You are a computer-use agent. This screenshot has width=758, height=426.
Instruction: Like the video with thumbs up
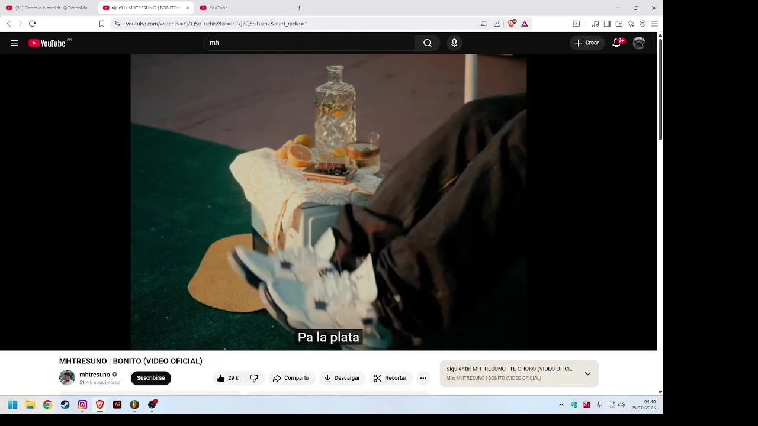coord(227,378)
